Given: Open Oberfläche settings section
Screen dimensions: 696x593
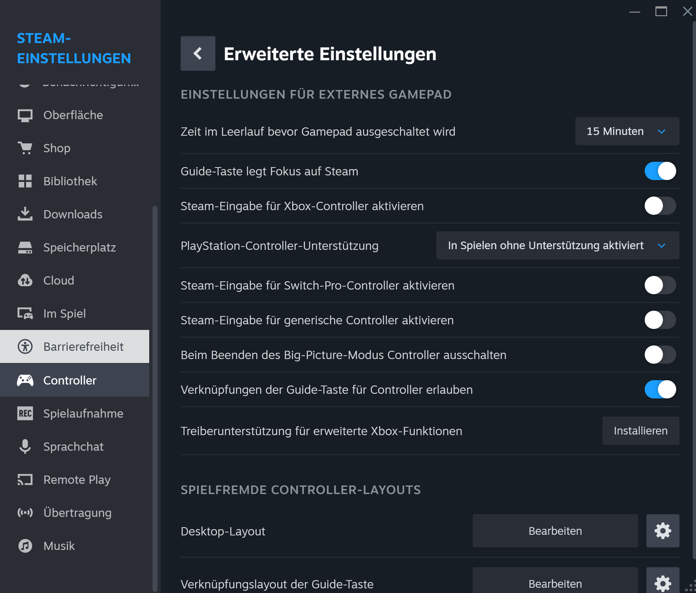Looking at the screenshot, I should [74, 115].
